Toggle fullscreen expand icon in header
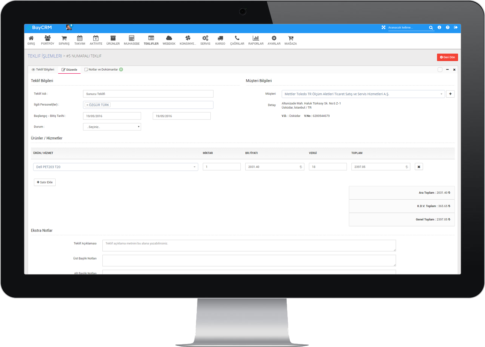 383,27
